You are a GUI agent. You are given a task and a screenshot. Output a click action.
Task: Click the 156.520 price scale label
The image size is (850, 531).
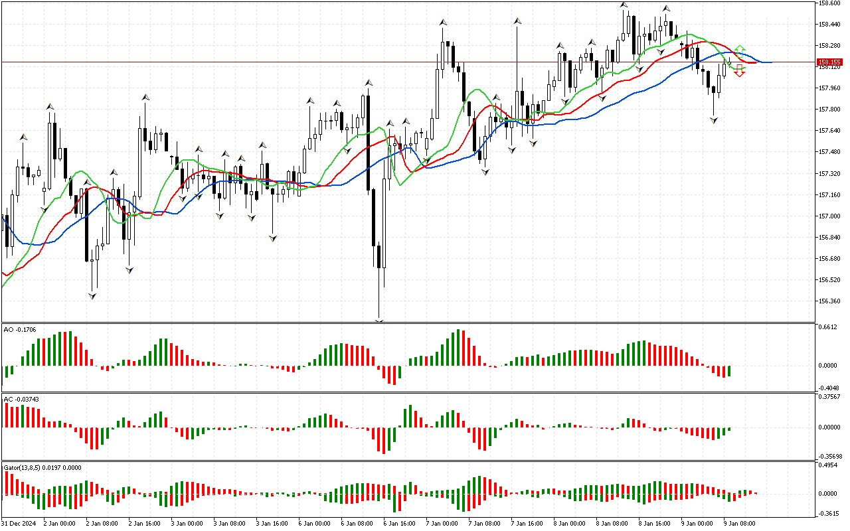[829, 280]
